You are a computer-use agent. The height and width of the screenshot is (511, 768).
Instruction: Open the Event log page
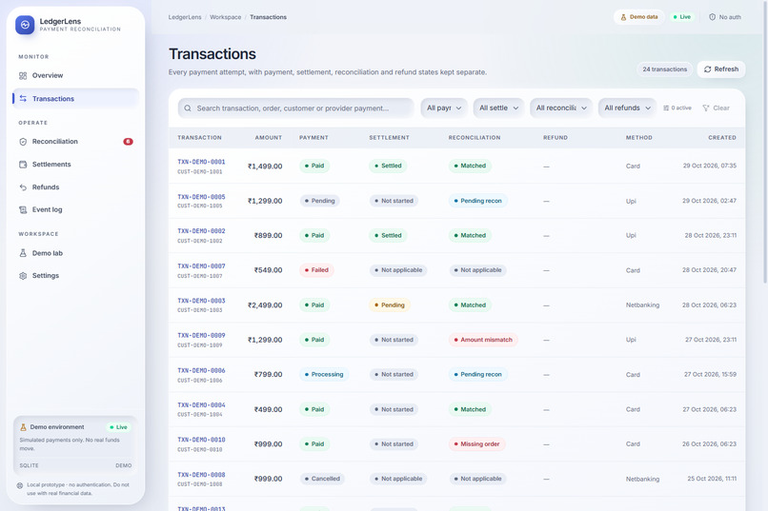(x=76, y=209)
